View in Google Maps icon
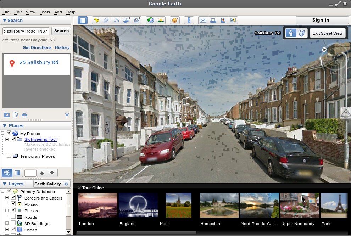Screen dimensions: 351x236 (233, 20)
